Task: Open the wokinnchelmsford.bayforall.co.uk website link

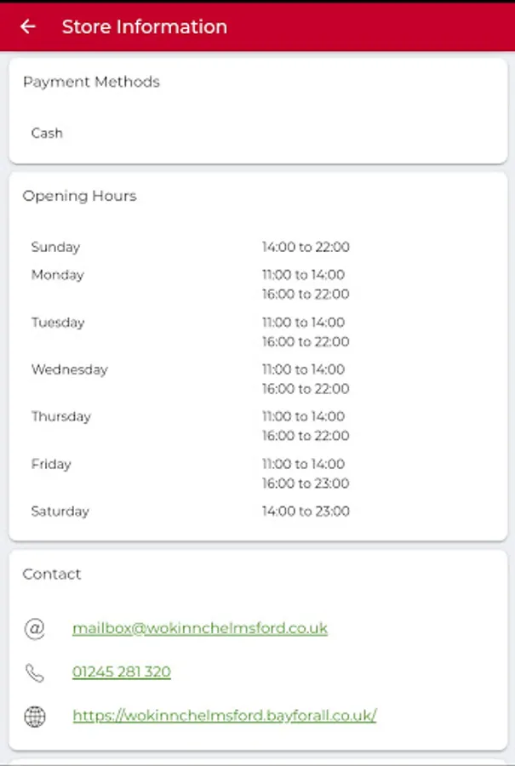Action: 225,716
